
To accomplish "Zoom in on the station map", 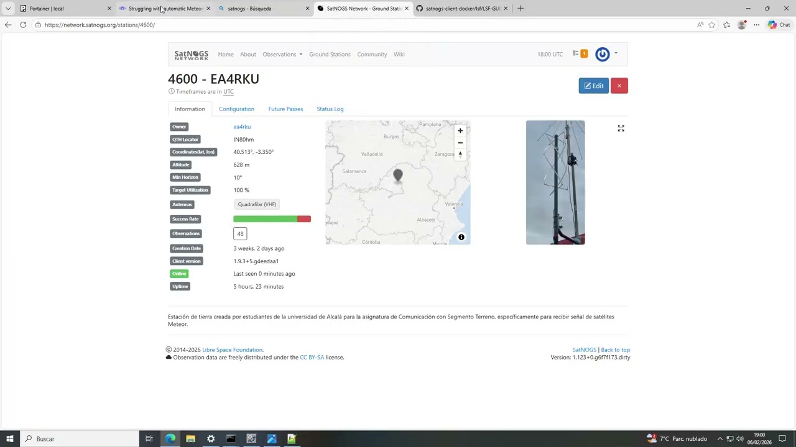I will pos(460,130).
